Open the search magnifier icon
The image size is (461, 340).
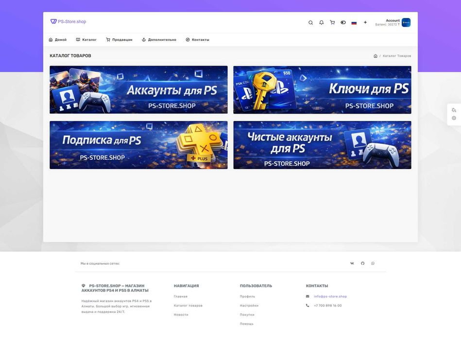pyautogui.click(x=310, y=23)
